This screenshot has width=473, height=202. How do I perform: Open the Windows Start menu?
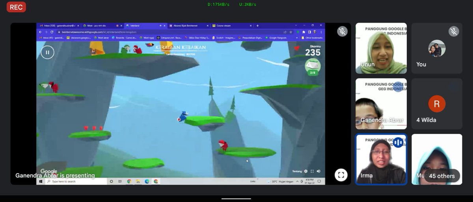[40, 182]
